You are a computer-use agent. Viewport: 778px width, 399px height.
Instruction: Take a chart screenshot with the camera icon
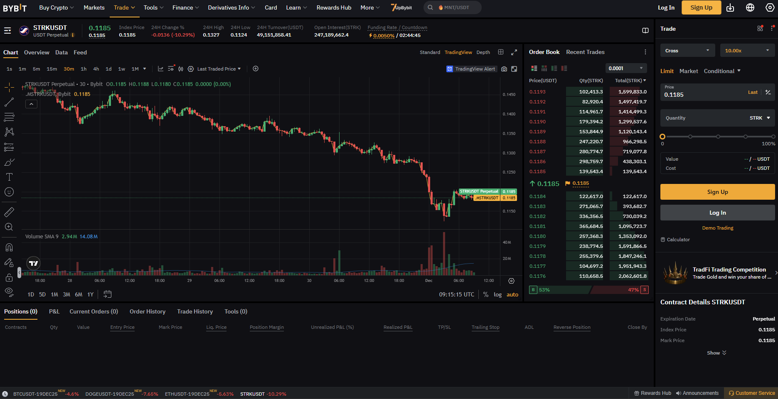pos(504,69)
